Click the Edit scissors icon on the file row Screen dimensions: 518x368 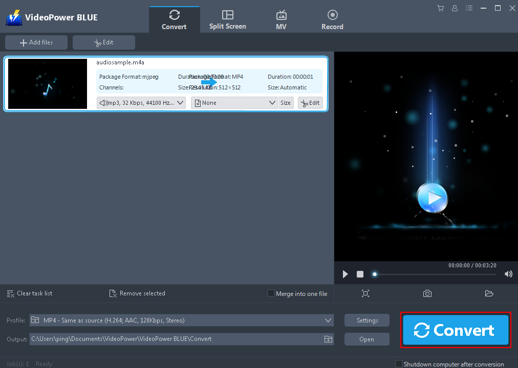click(310, 102)
